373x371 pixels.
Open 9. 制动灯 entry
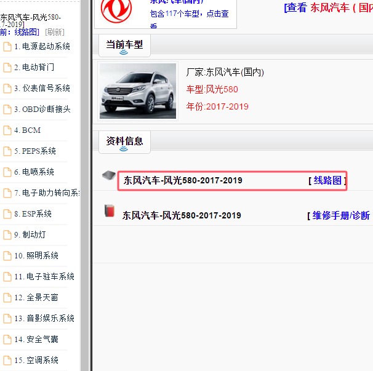pos(30,235)
